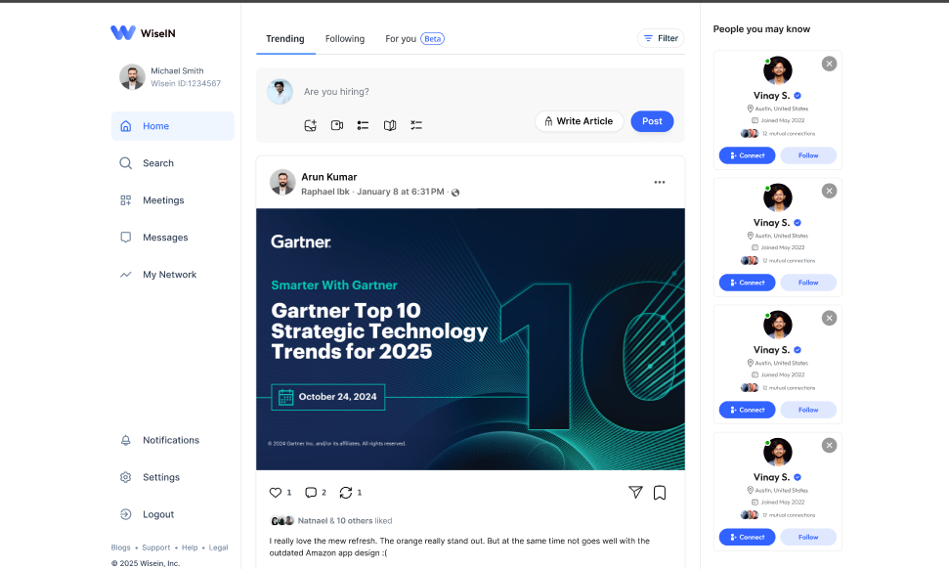Switch to the For you tab
The image size is (949, 569).
coord(401,39)
